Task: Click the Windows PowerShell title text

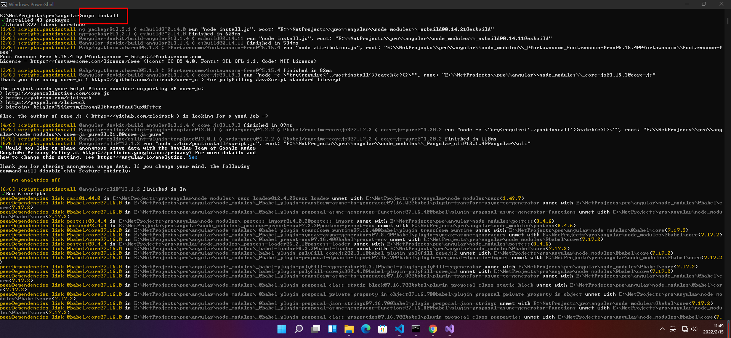Action: coord(32,4)
